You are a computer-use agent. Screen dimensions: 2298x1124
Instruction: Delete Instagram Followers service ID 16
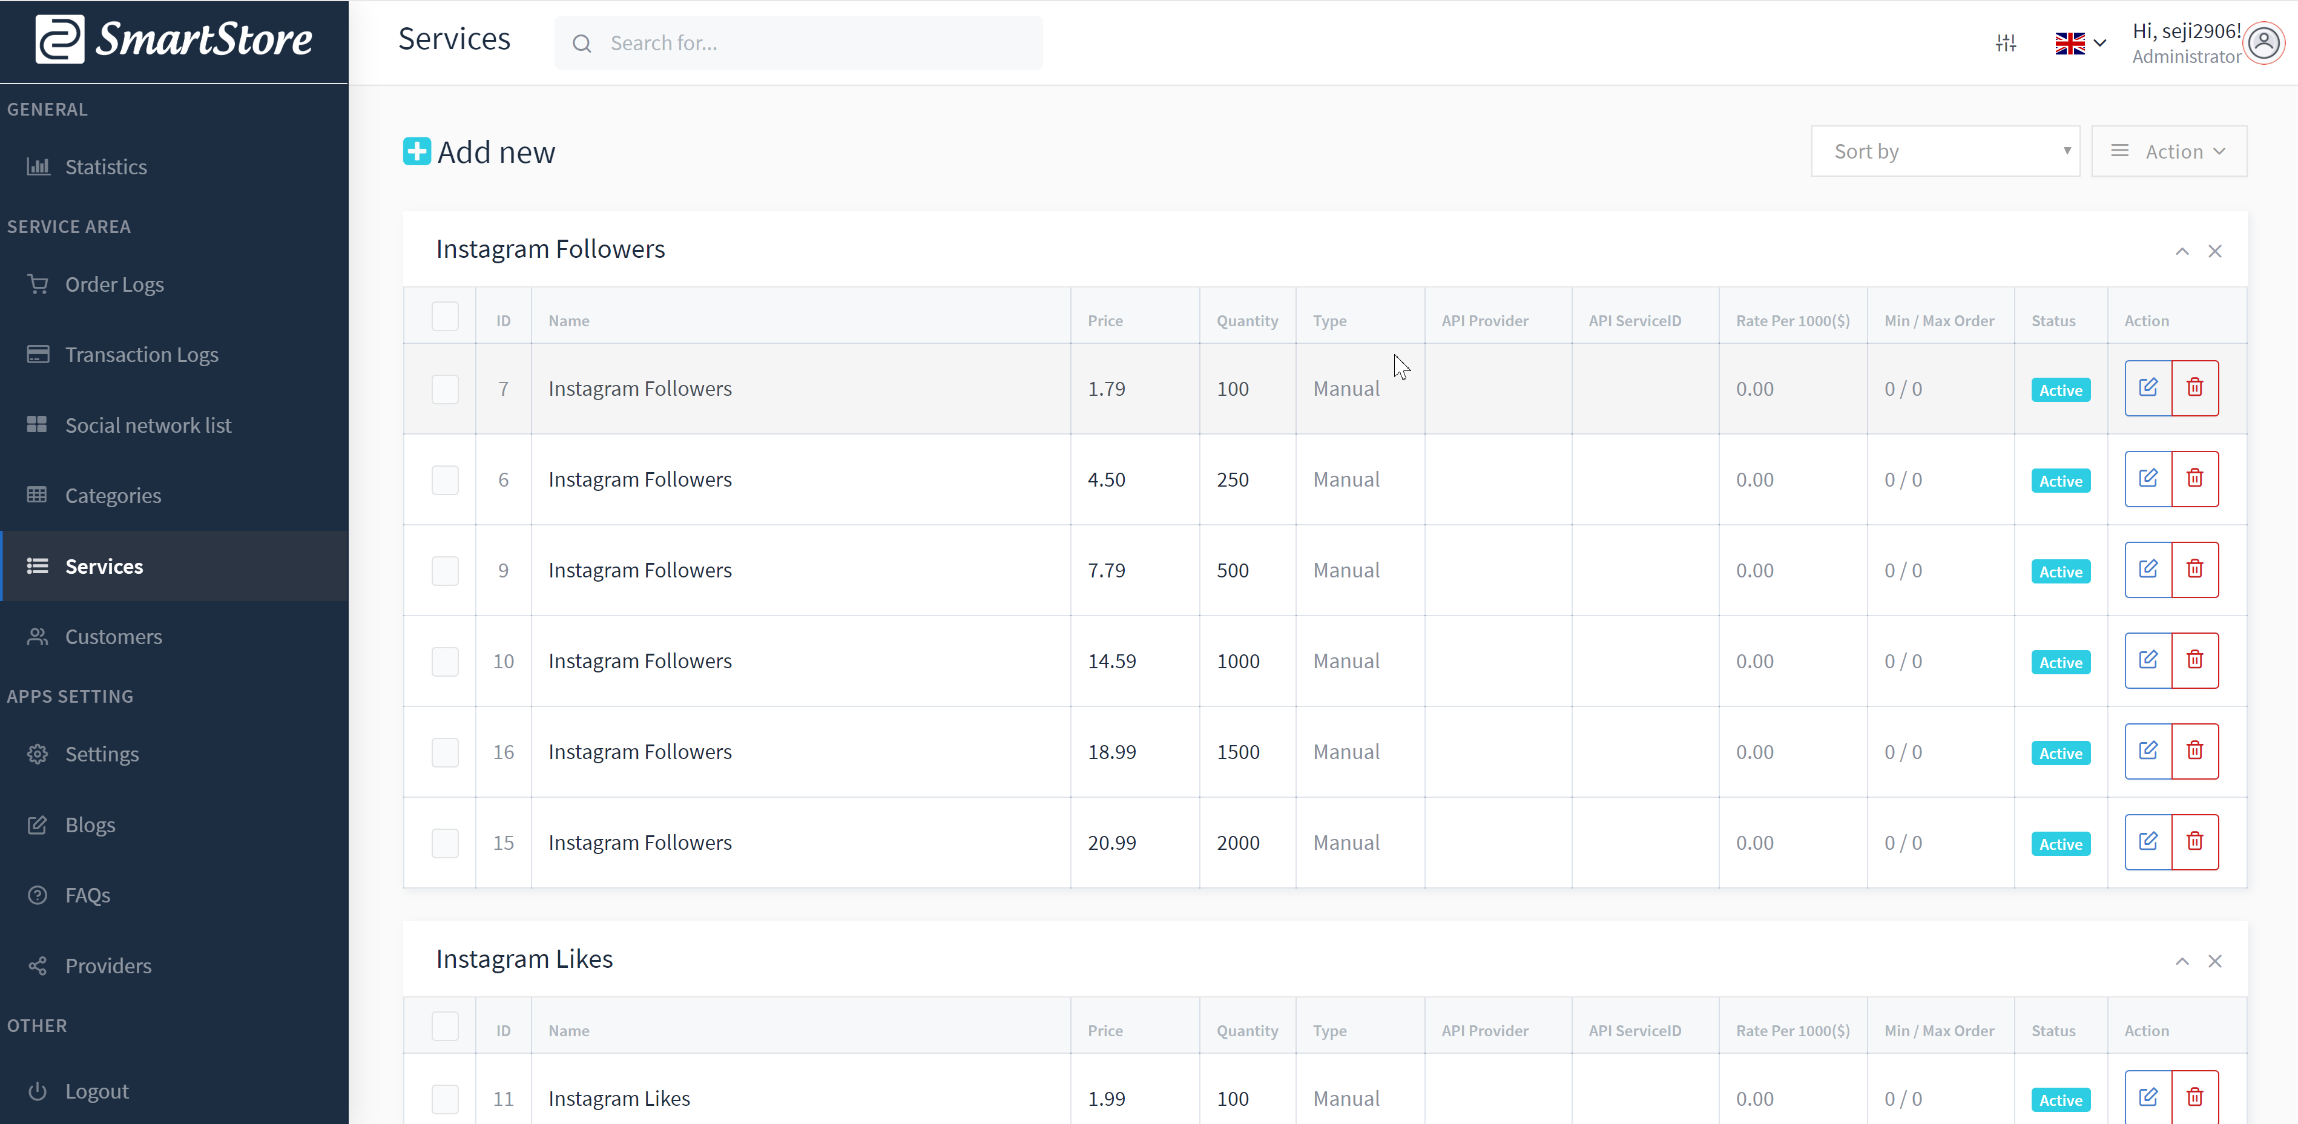point(2194,752)
